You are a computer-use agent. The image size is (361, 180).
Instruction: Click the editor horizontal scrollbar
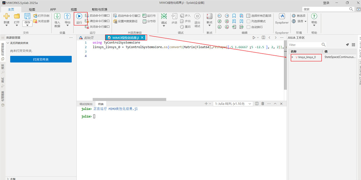(x=129, y=100)
